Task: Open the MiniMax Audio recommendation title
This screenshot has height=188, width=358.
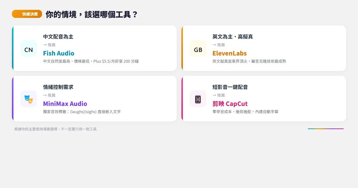Action: 65,104
